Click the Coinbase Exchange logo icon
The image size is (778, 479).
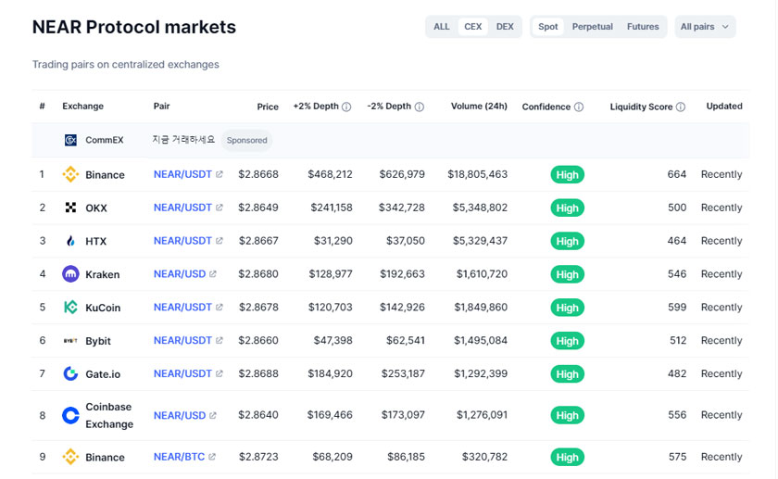70,415
